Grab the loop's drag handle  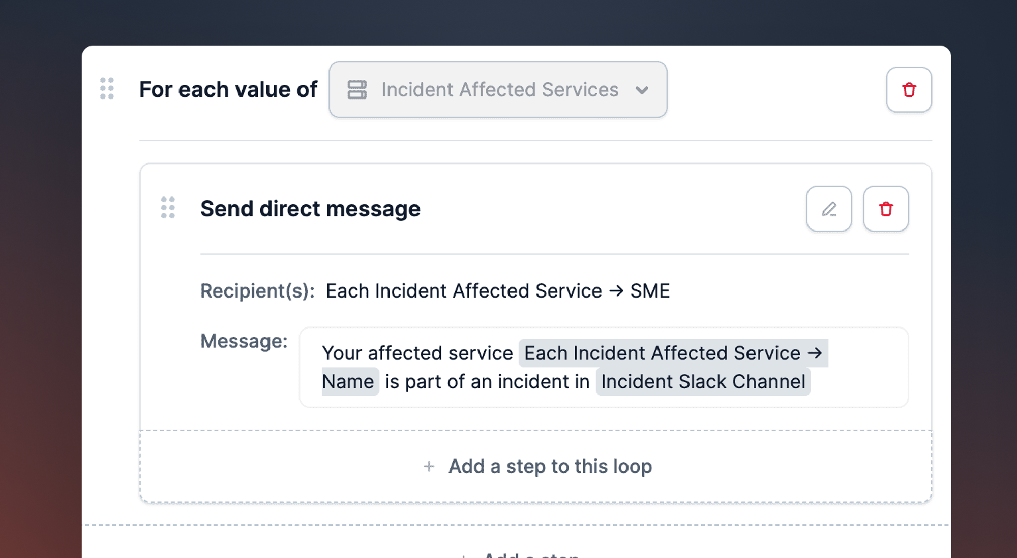[107, 88]
